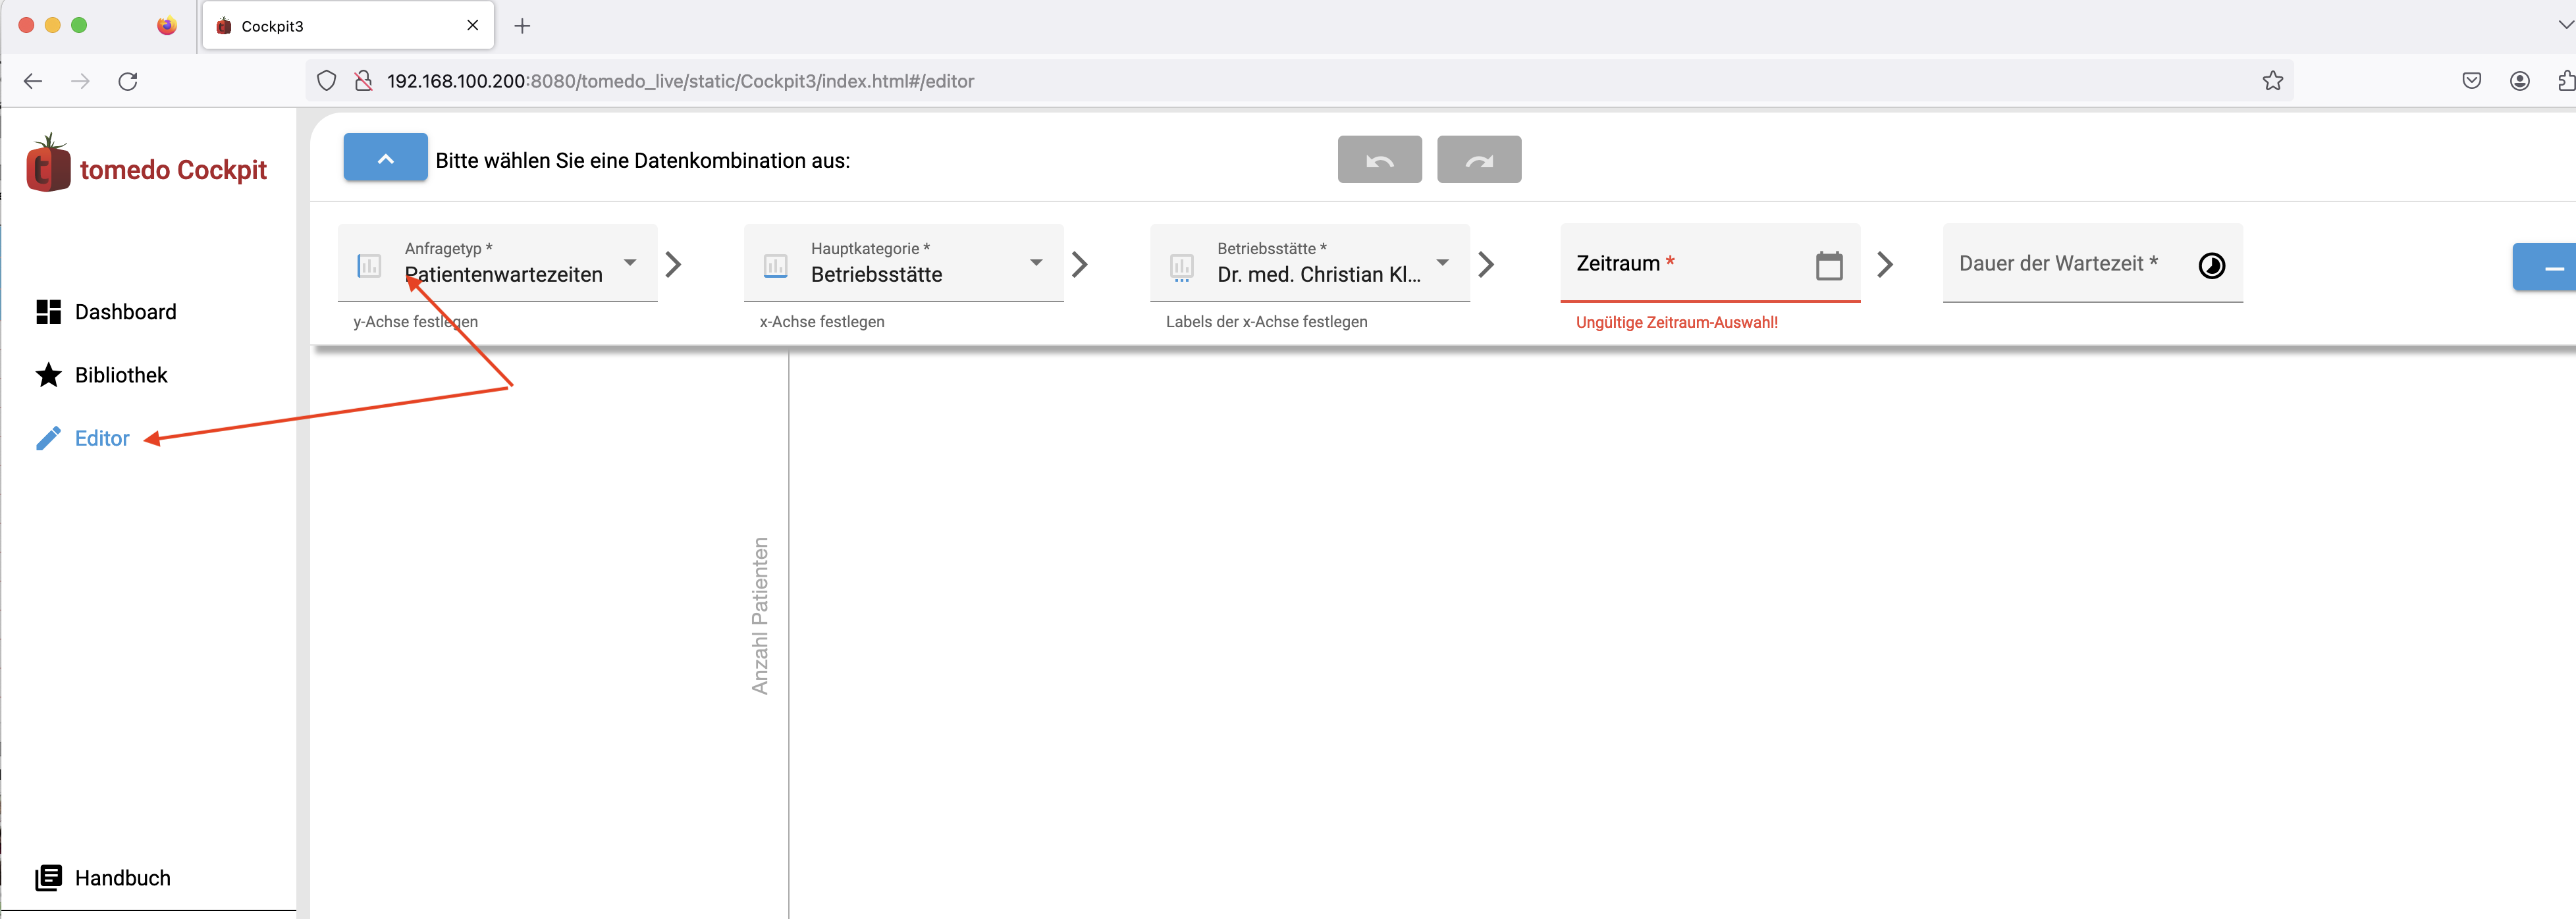Click the chevron after Hauptkategorie
Viewport: 2576px width, 919px height.
pos(1079,264)
